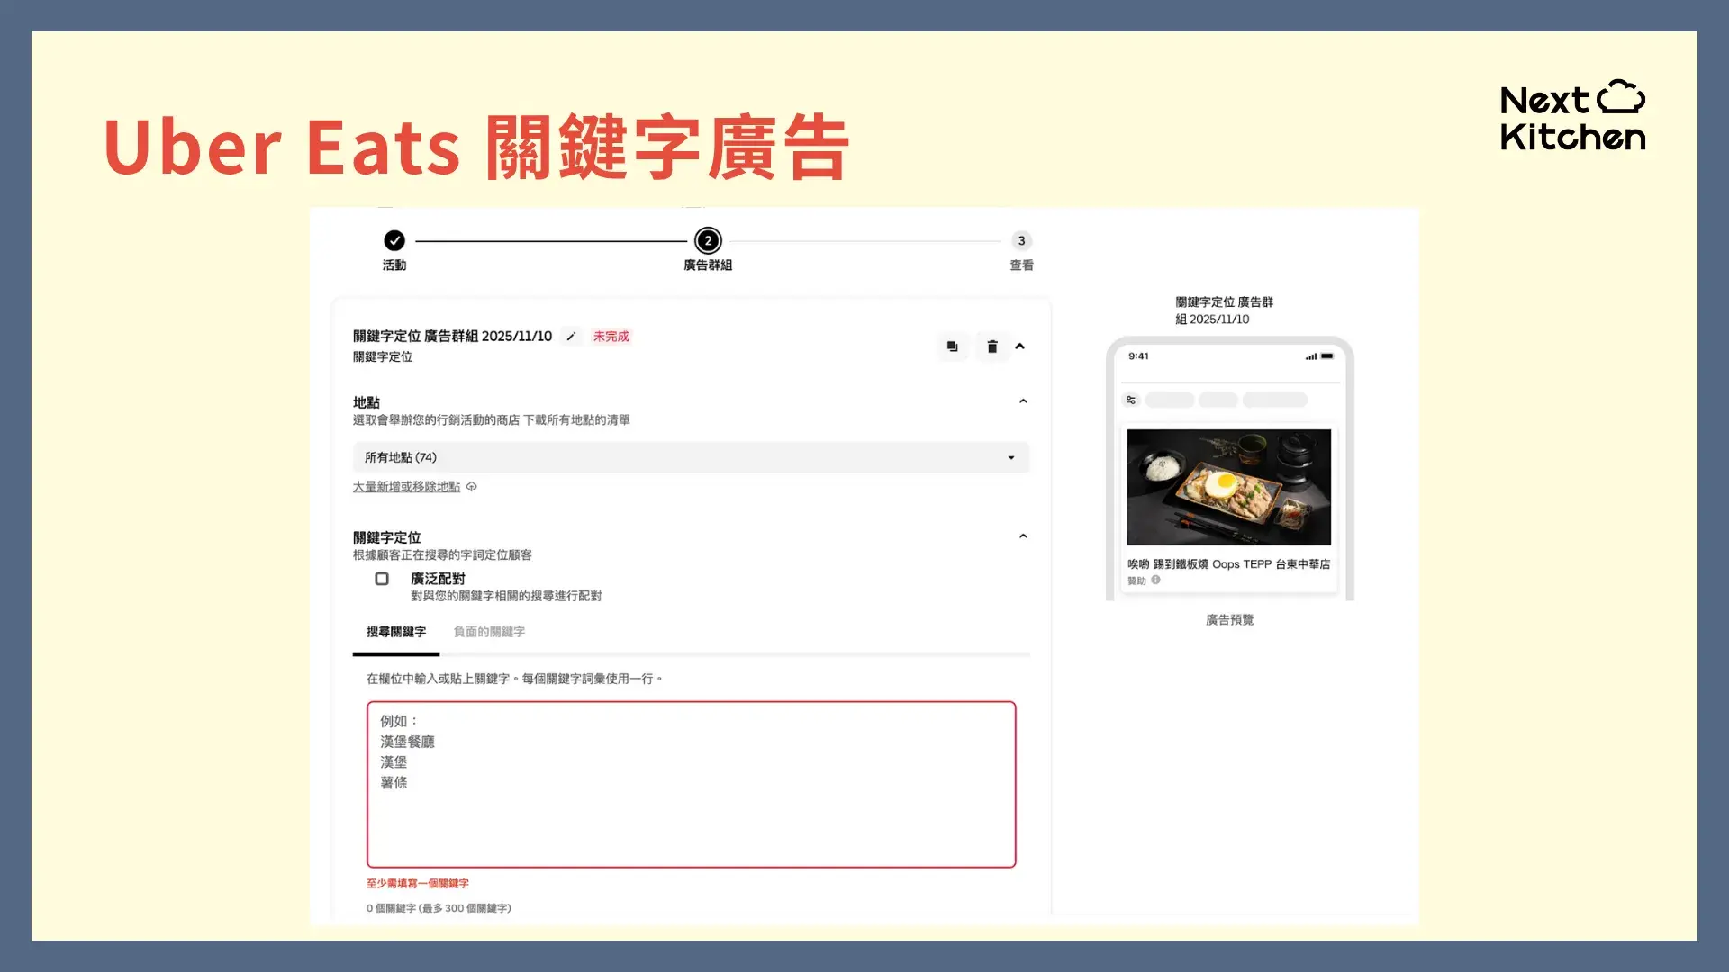Delete the ad group via trash icon
The width and height of the screenshot is (1729, 972).
[x=991, y=346]
